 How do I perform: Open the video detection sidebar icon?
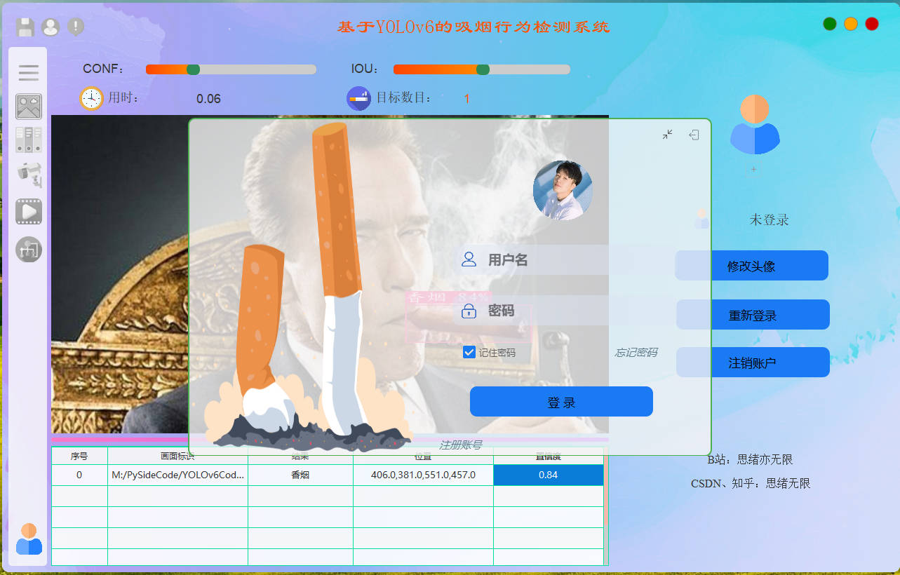click(29, 211)
